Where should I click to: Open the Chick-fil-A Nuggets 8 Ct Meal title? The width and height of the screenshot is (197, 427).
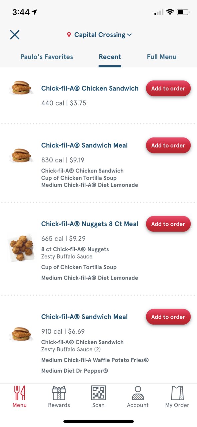click(90, 224)
